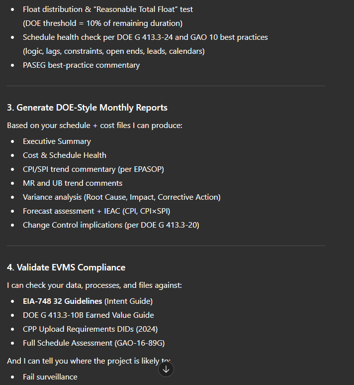Click the "MR and UB trend comments" line

(72, 183)
